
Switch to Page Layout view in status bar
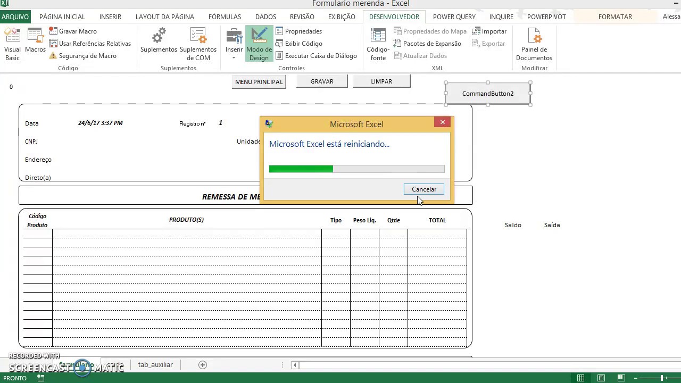tap(601, 378)
